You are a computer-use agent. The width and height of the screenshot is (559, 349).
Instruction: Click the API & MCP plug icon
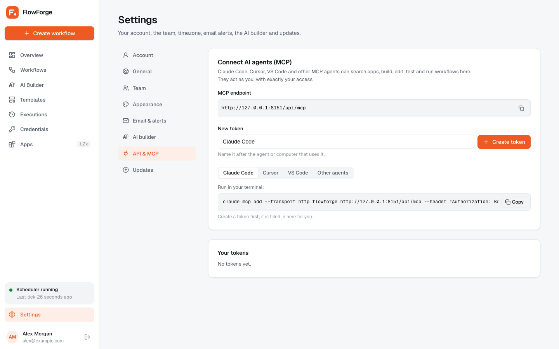[126, 154]
